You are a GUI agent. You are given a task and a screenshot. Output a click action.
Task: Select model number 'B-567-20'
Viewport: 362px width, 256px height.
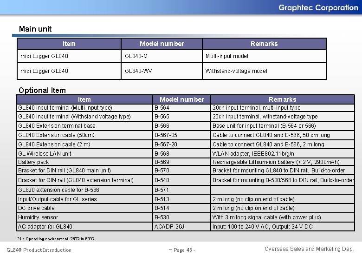click(166, 144)
